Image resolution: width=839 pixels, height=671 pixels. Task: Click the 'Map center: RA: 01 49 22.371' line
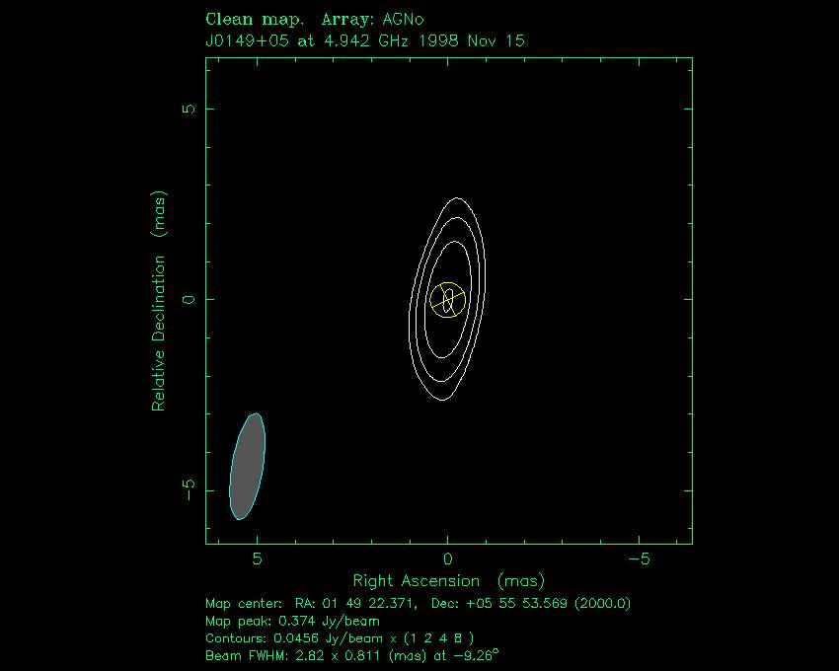pos(418,604)
